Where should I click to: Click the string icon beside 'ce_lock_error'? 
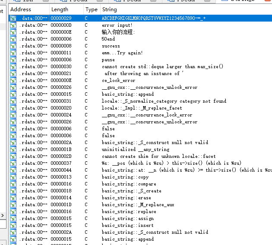point(13,80)
